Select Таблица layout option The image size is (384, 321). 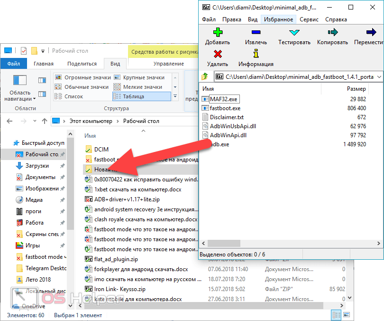pyautogui.click(x=142, y=96)
